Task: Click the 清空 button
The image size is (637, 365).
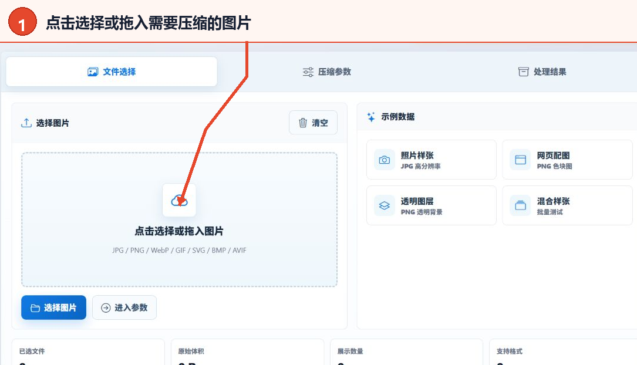Action: point(313,123)
